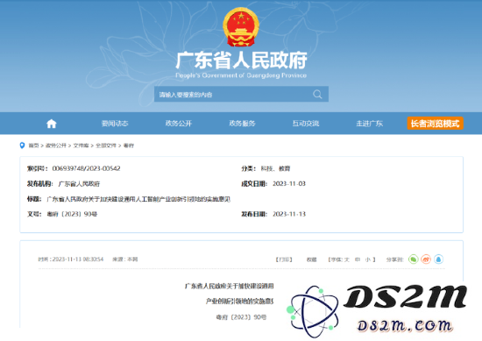482x341 pixels.
Task: Click the national emblem logo
Action: [241, 27]
